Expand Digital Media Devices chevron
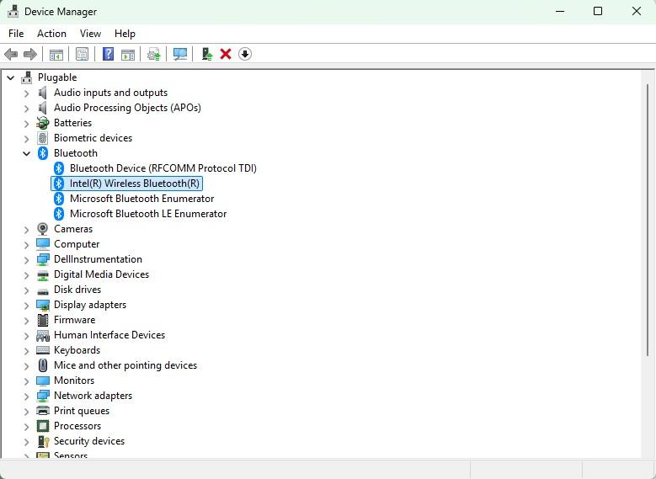The image size is (656, 479). click(27, 274)
